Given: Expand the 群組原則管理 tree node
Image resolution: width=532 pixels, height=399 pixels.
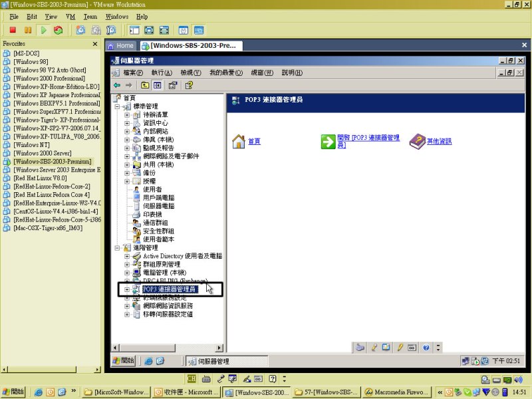Looking at the screenshot, I should (x=127, y=264).
